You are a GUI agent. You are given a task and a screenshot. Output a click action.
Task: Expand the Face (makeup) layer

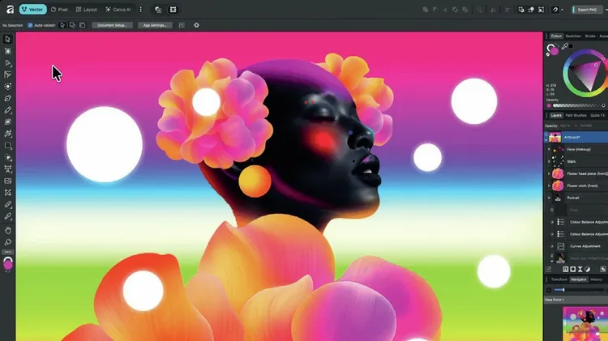[x=547, y=150]
